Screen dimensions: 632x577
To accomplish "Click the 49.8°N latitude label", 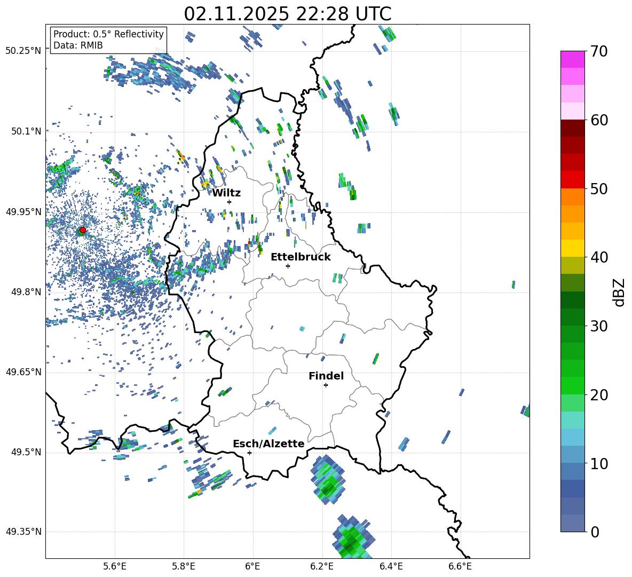I will pyautogui.click(x=26, y=291).
